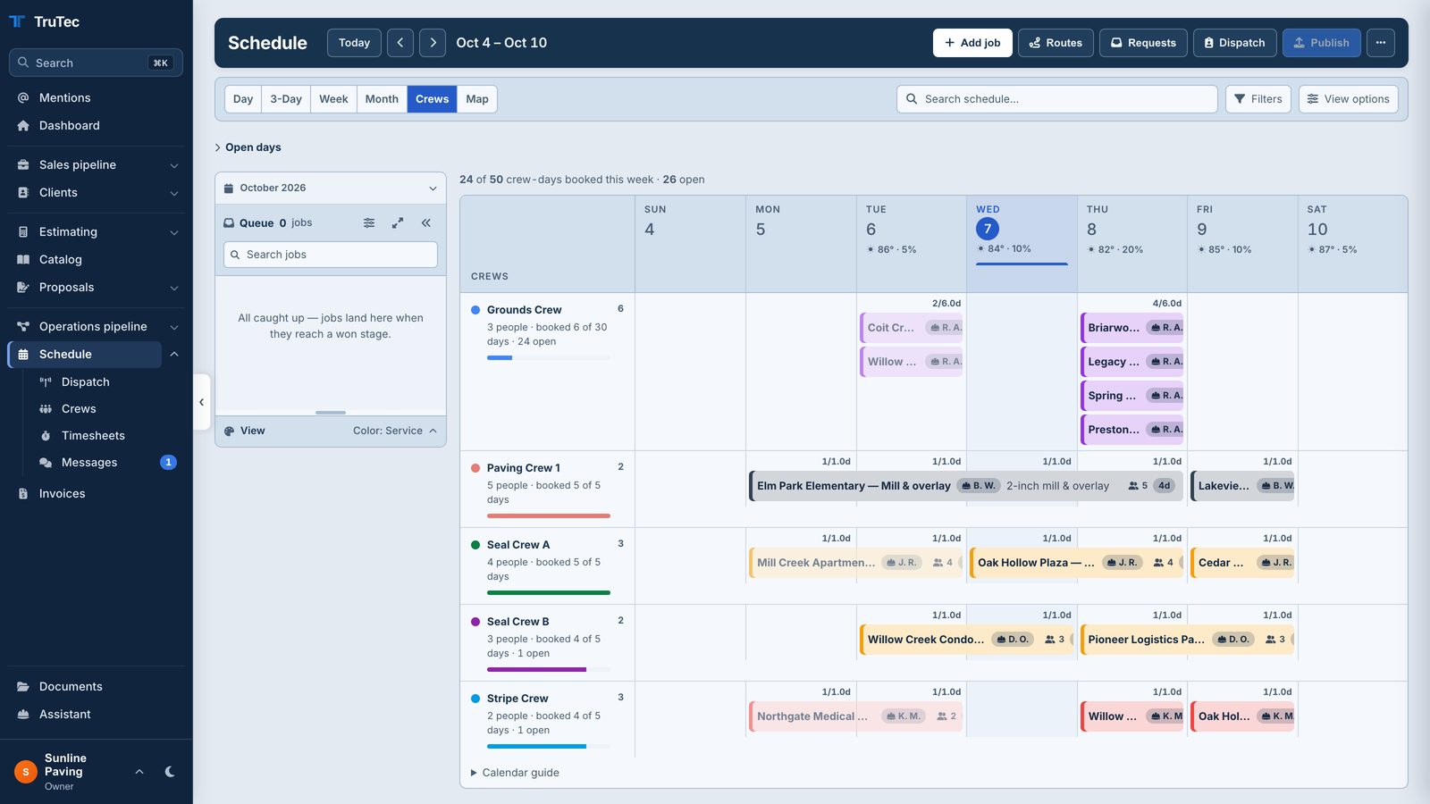Toggle dark mode moon icon
The image size is (1430, 804).
(170, 772)
